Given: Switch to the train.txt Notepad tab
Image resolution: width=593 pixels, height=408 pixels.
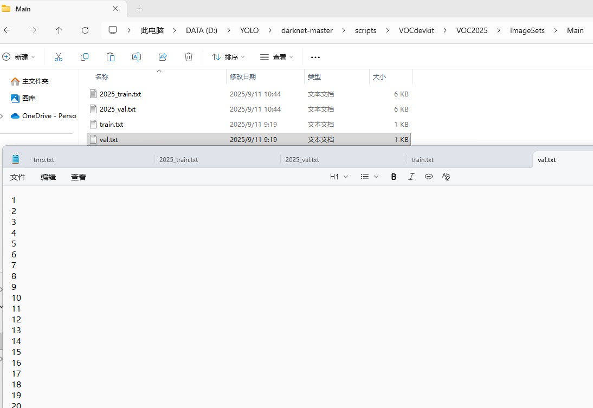Looking at the screenshot, I should (422, 160).
